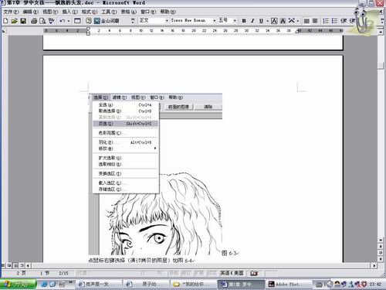The height and width of the screenshot is (290, 386).
Task: Click the Open file folder icon
Action: pos(14,21)
